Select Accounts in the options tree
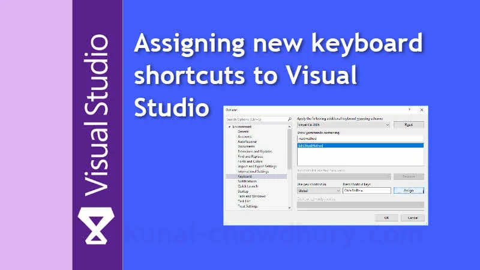Screen dimensions: 480x270 [245, 137]
